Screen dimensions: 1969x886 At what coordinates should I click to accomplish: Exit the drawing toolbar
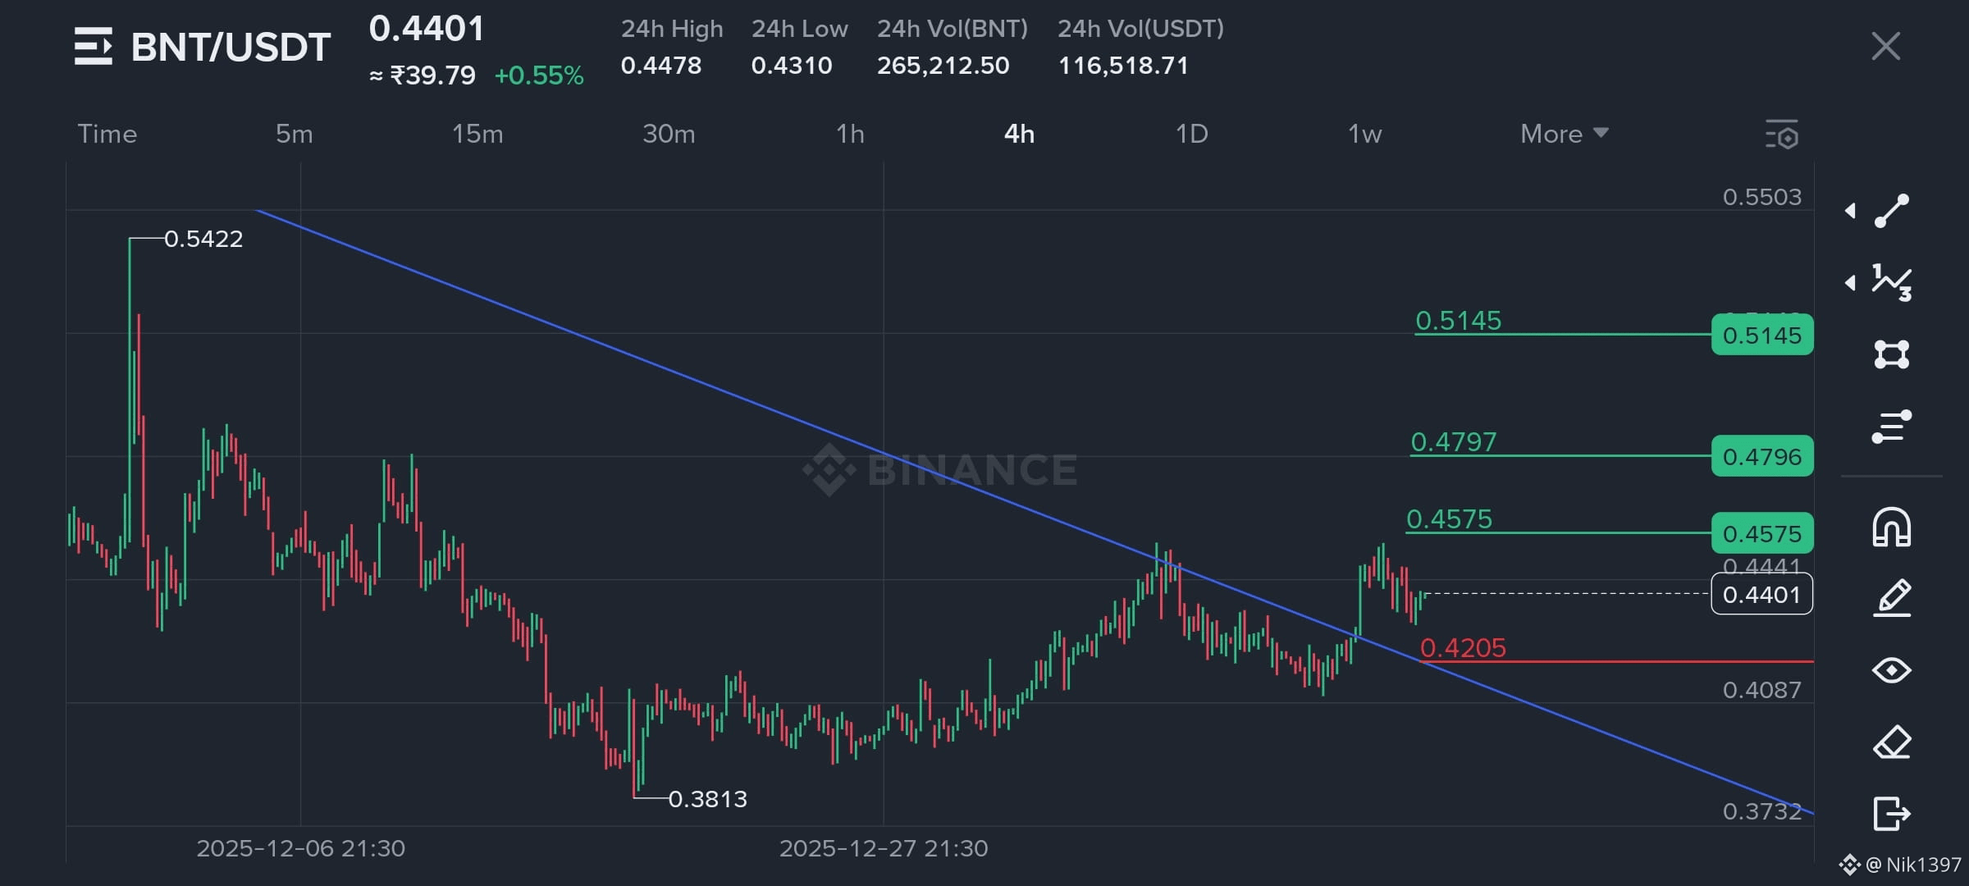[1892, 814]
